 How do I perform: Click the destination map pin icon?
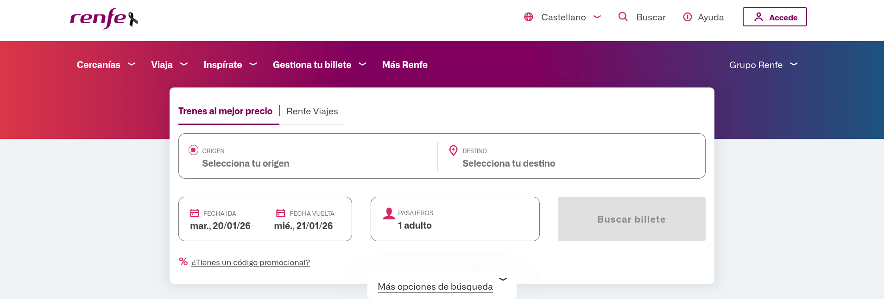[x=454, y=150]
